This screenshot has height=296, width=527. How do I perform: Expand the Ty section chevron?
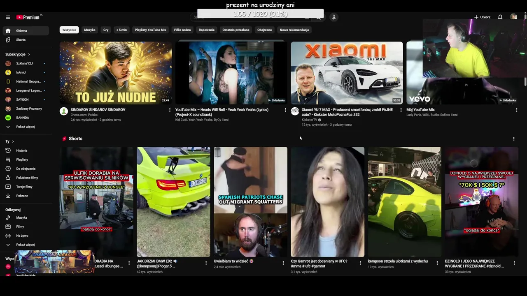click(x=13, y=141)
